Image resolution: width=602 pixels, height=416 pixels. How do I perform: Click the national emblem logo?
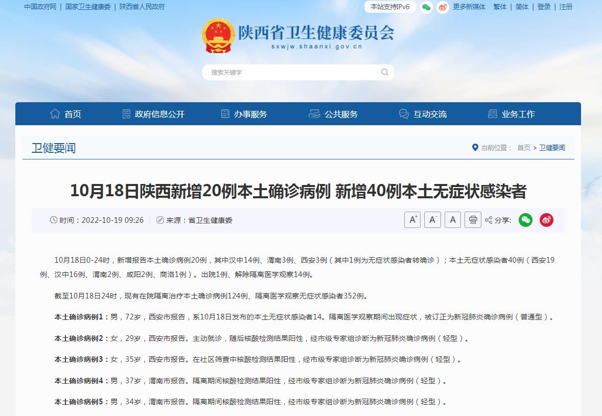[218, 36]
